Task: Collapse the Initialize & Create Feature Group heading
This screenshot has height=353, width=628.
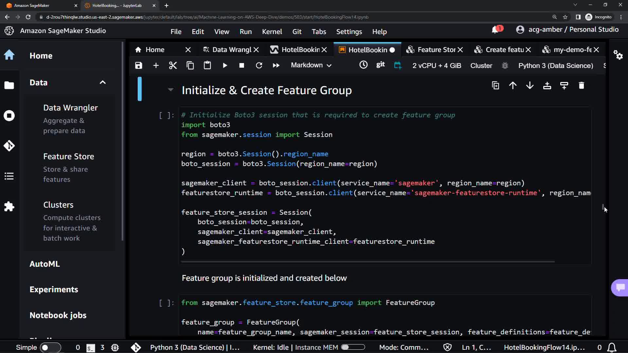Action: (170, 90)
